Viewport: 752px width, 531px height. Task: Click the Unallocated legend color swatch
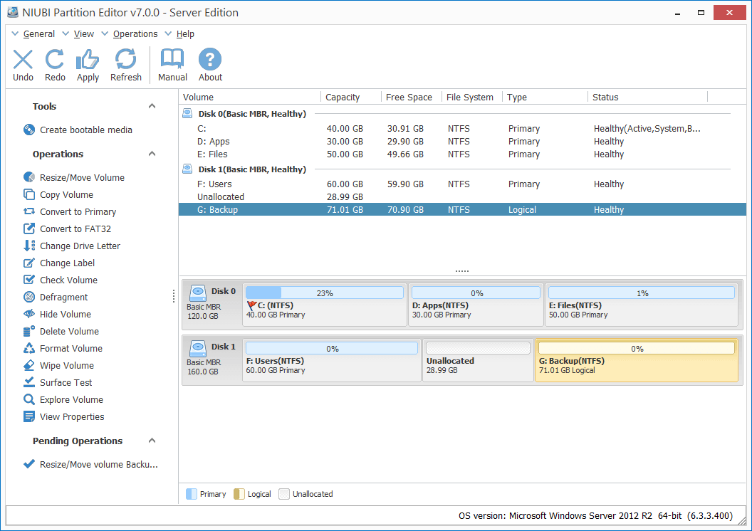tap(284, 494)
